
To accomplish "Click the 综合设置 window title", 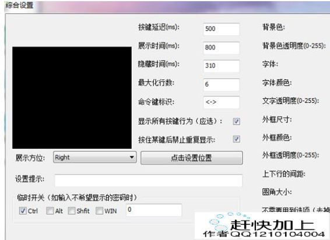I will click(x=19, y=5).
